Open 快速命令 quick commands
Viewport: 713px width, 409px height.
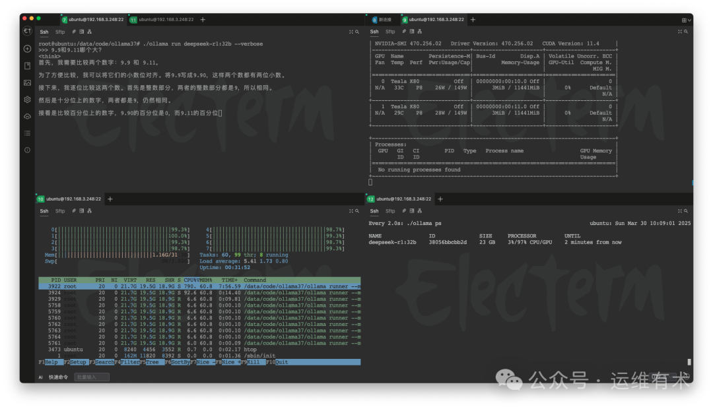coord(58,377)
